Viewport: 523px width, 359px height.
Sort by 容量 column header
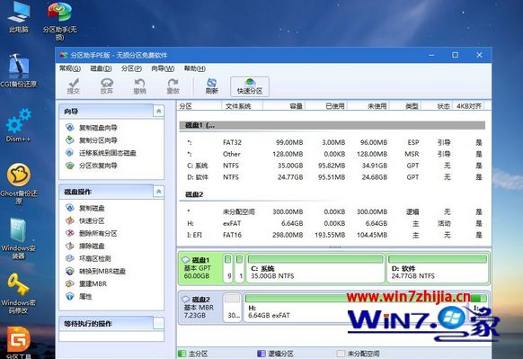click(284, 106)
